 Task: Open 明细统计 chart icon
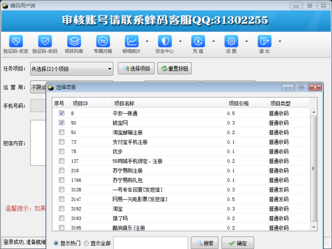(x=132, y=41)
